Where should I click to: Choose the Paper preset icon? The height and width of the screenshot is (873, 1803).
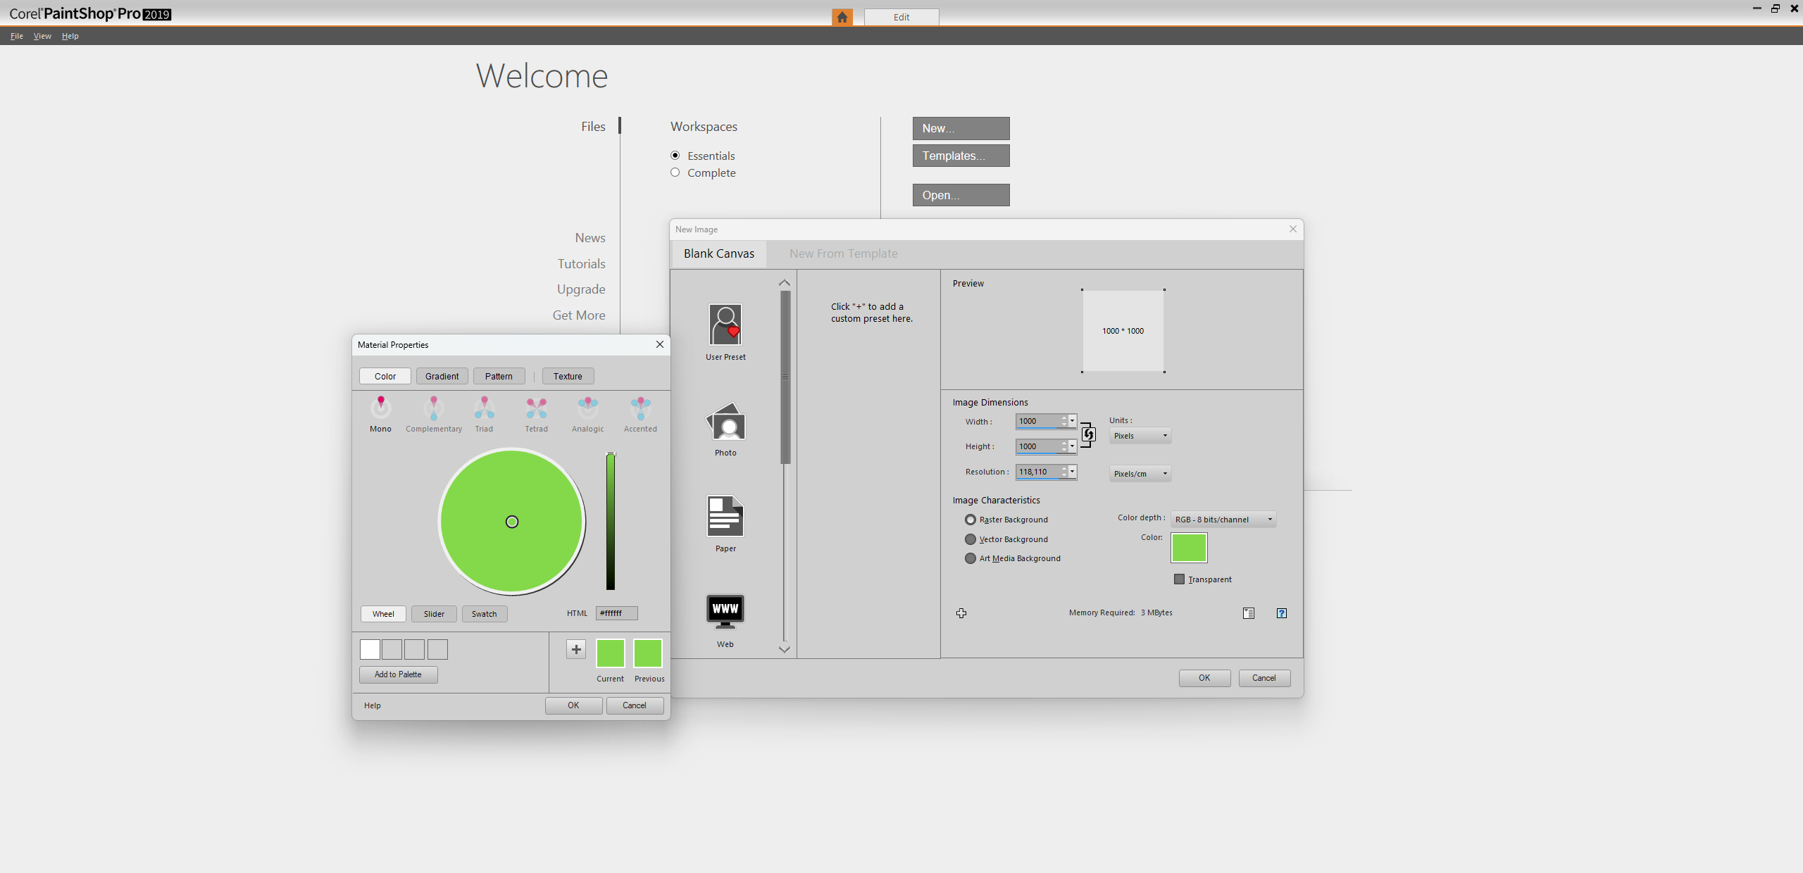coord(725,517)
